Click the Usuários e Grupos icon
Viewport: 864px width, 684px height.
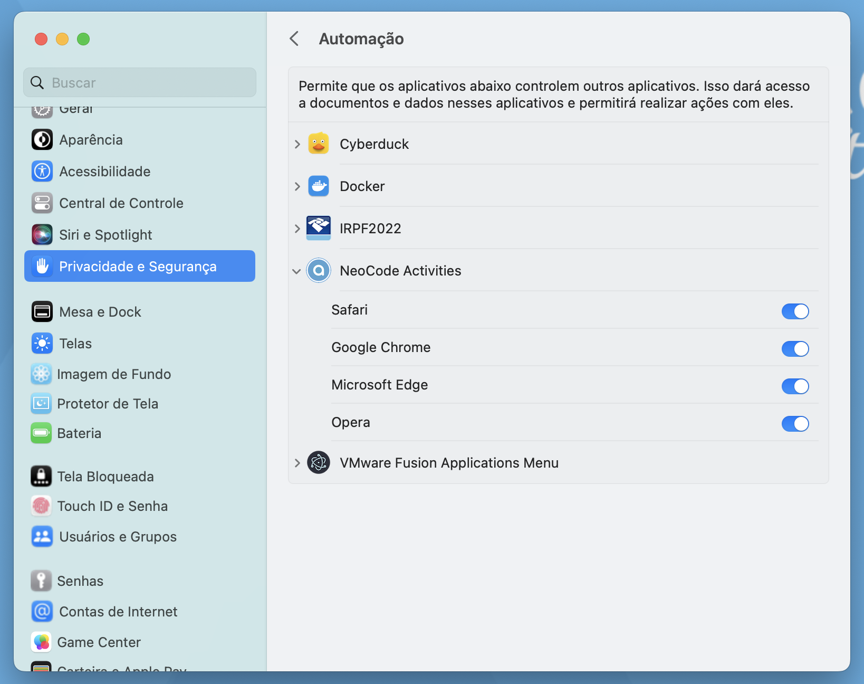coord(42,537)
